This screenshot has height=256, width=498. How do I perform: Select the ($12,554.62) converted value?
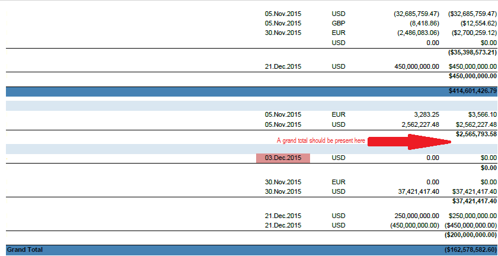click(x=478, y=23)
